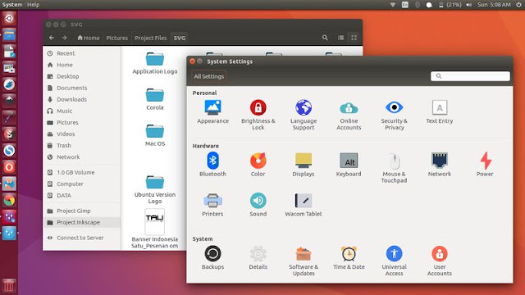The width and height of the screenshot is (525, 295).
Task: Open User Accounts settings
Action: tap(440, 261)
